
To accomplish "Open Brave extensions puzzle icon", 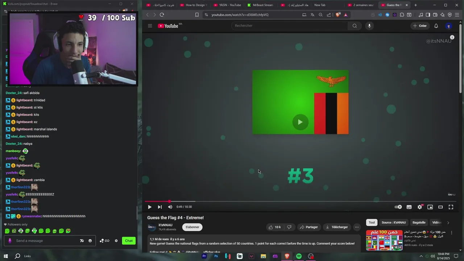I will point(402,15).
